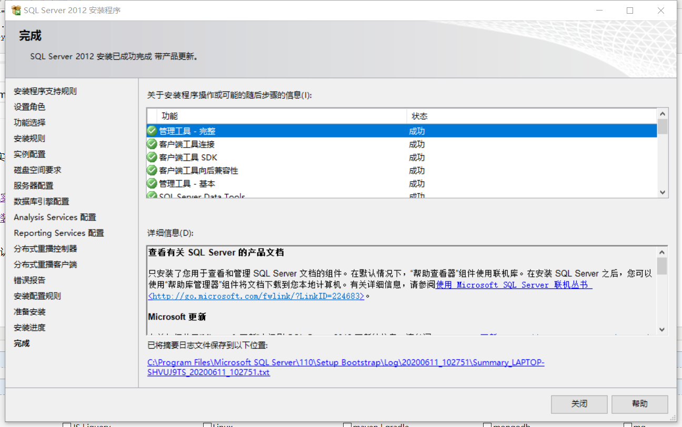
Task: Minimize the SQL Server 2012 setup window
Action: pos(599,11)
